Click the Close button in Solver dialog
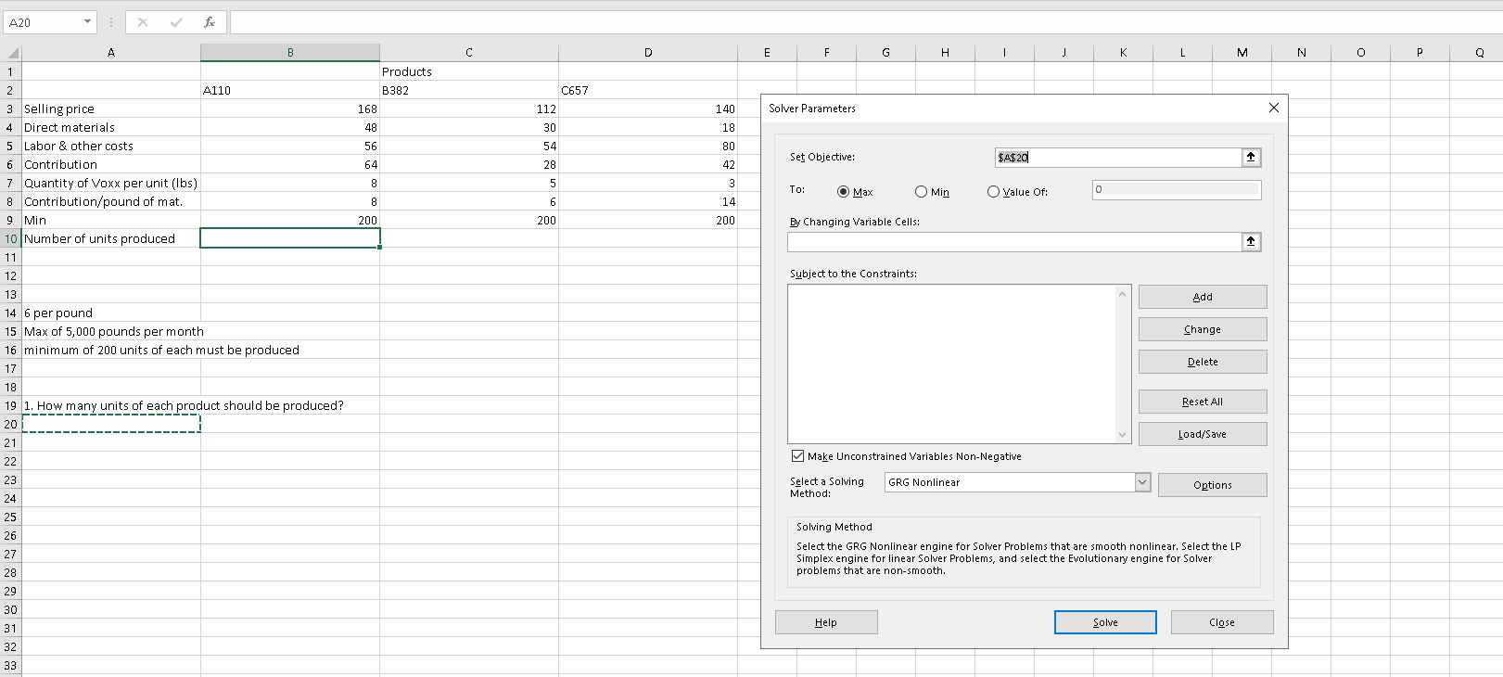Screen dimensions: 1503x677 coord(1222,622)
